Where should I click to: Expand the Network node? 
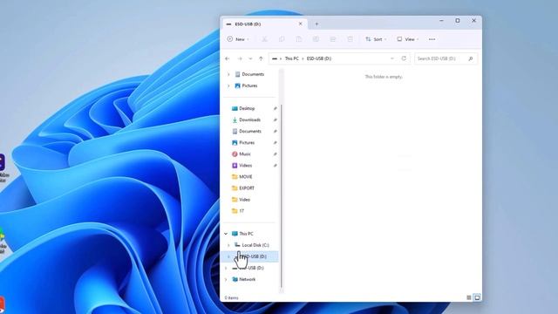226,279
